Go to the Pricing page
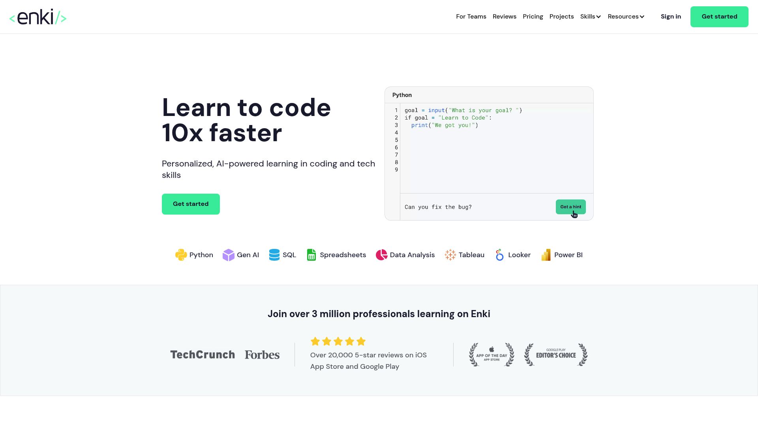Image resolution: width=758 pixels, height=426 pixels. coord(533,17)
